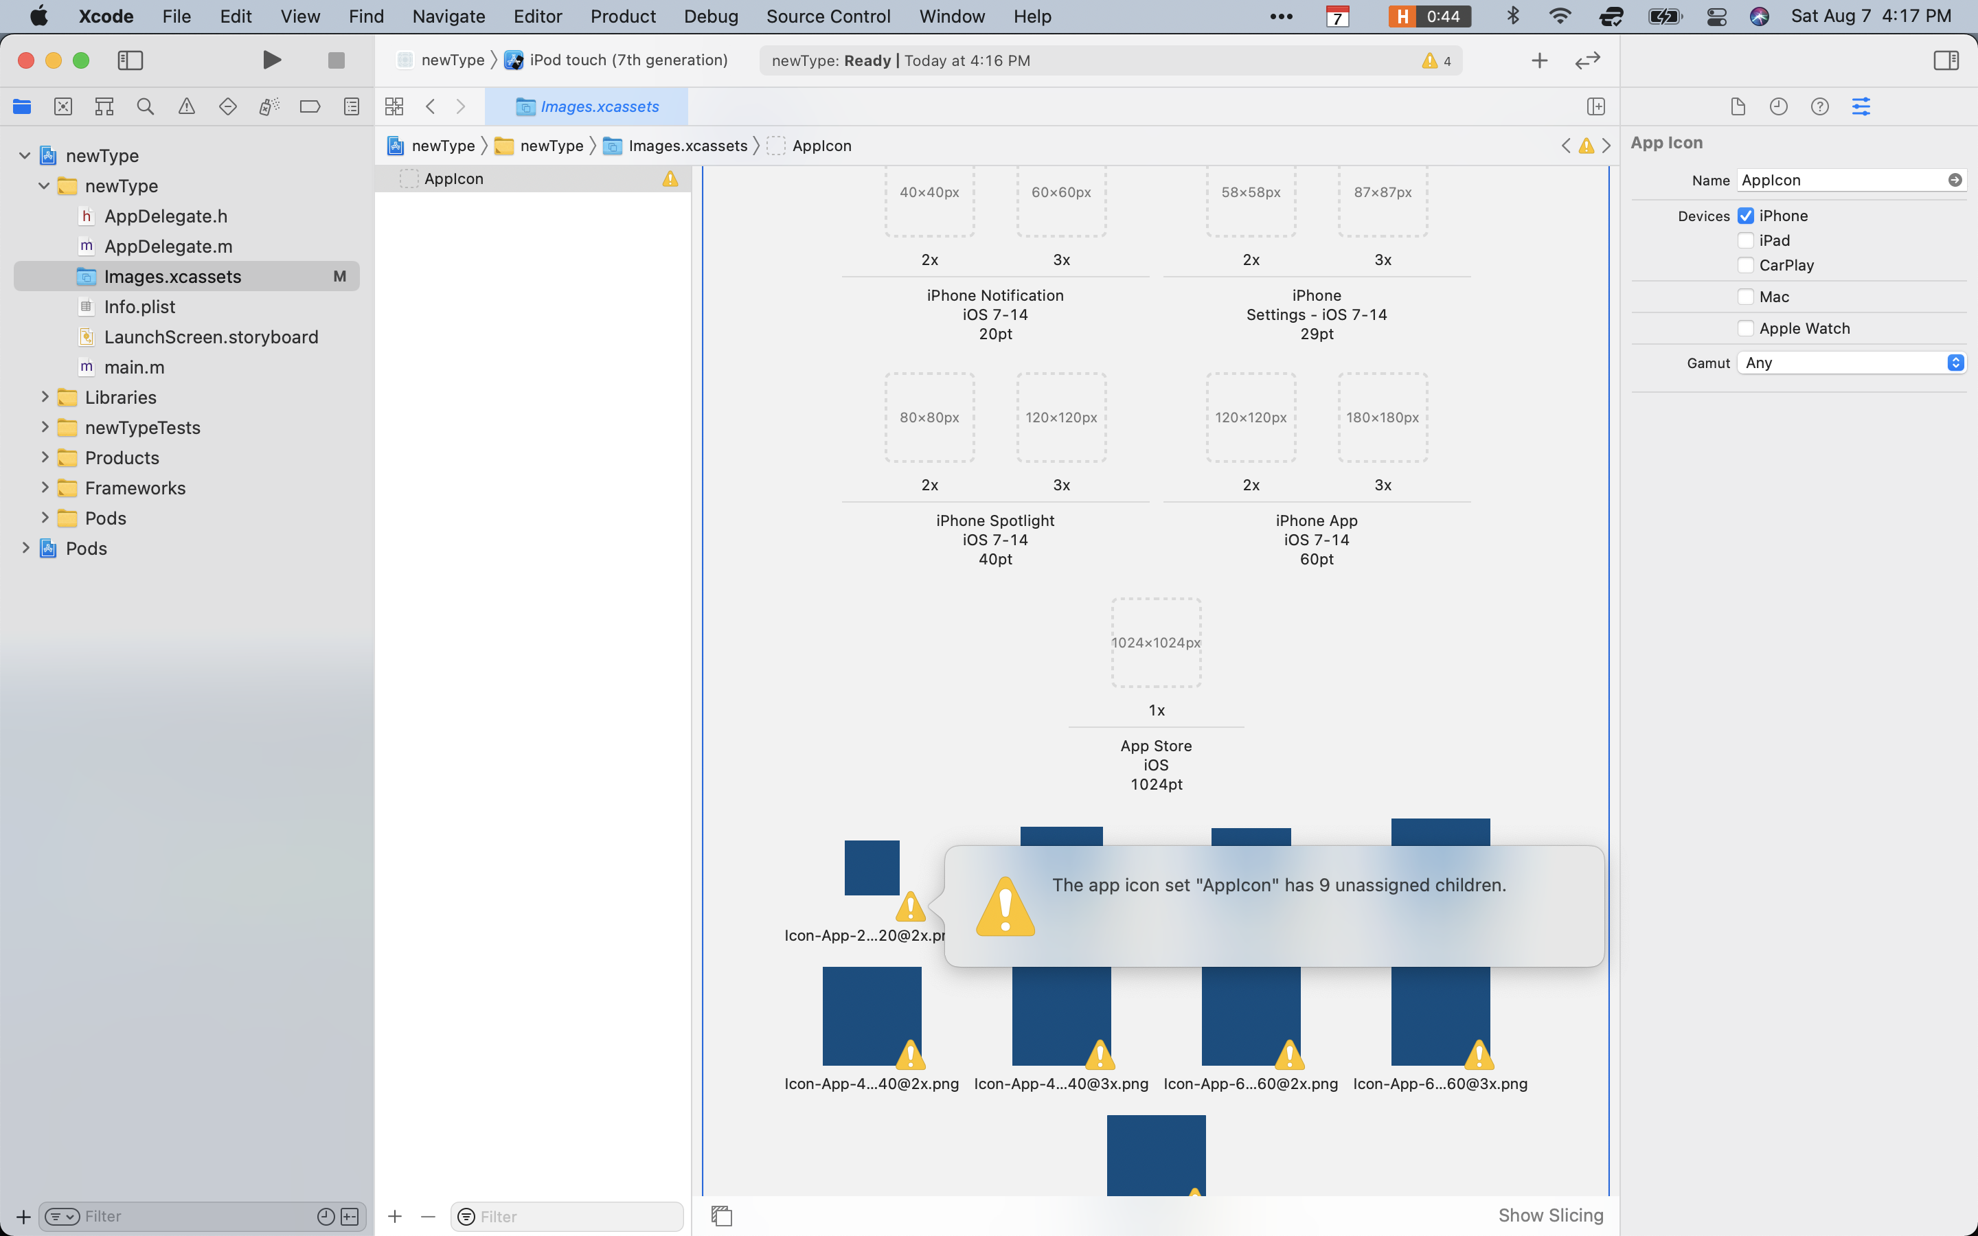
Task: Show the Issue navigator warning icon
Action: [x=186, y=106]
